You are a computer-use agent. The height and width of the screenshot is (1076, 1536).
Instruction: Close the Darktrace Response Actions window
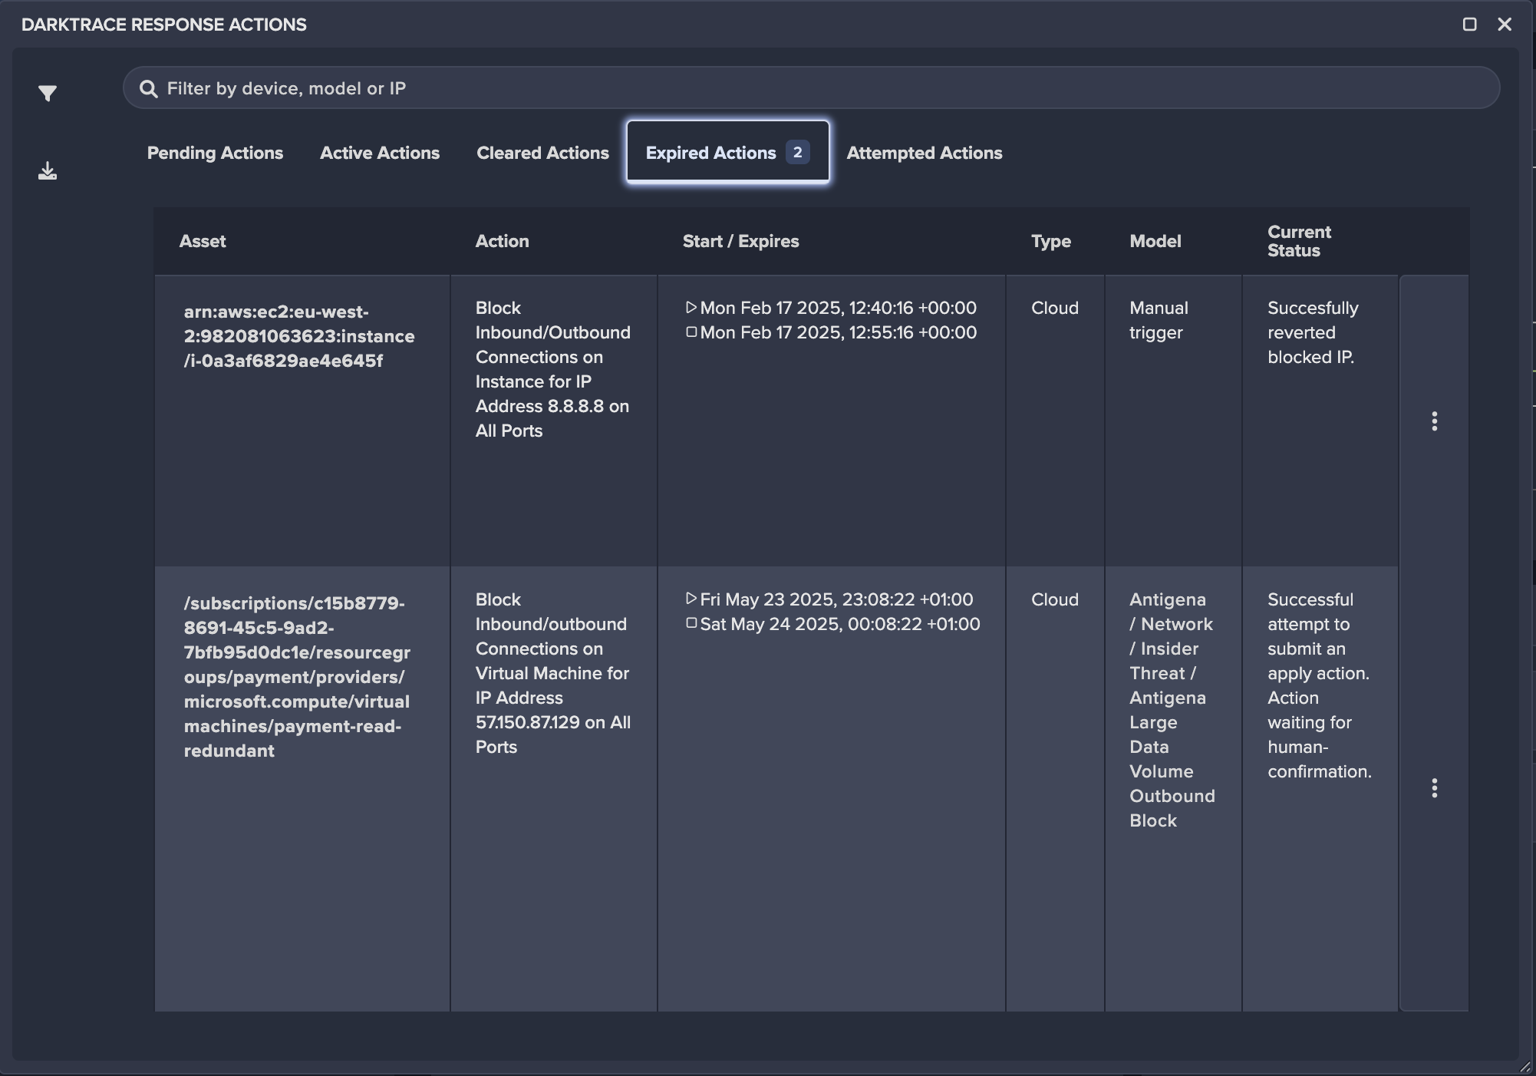coord(1505,25)
